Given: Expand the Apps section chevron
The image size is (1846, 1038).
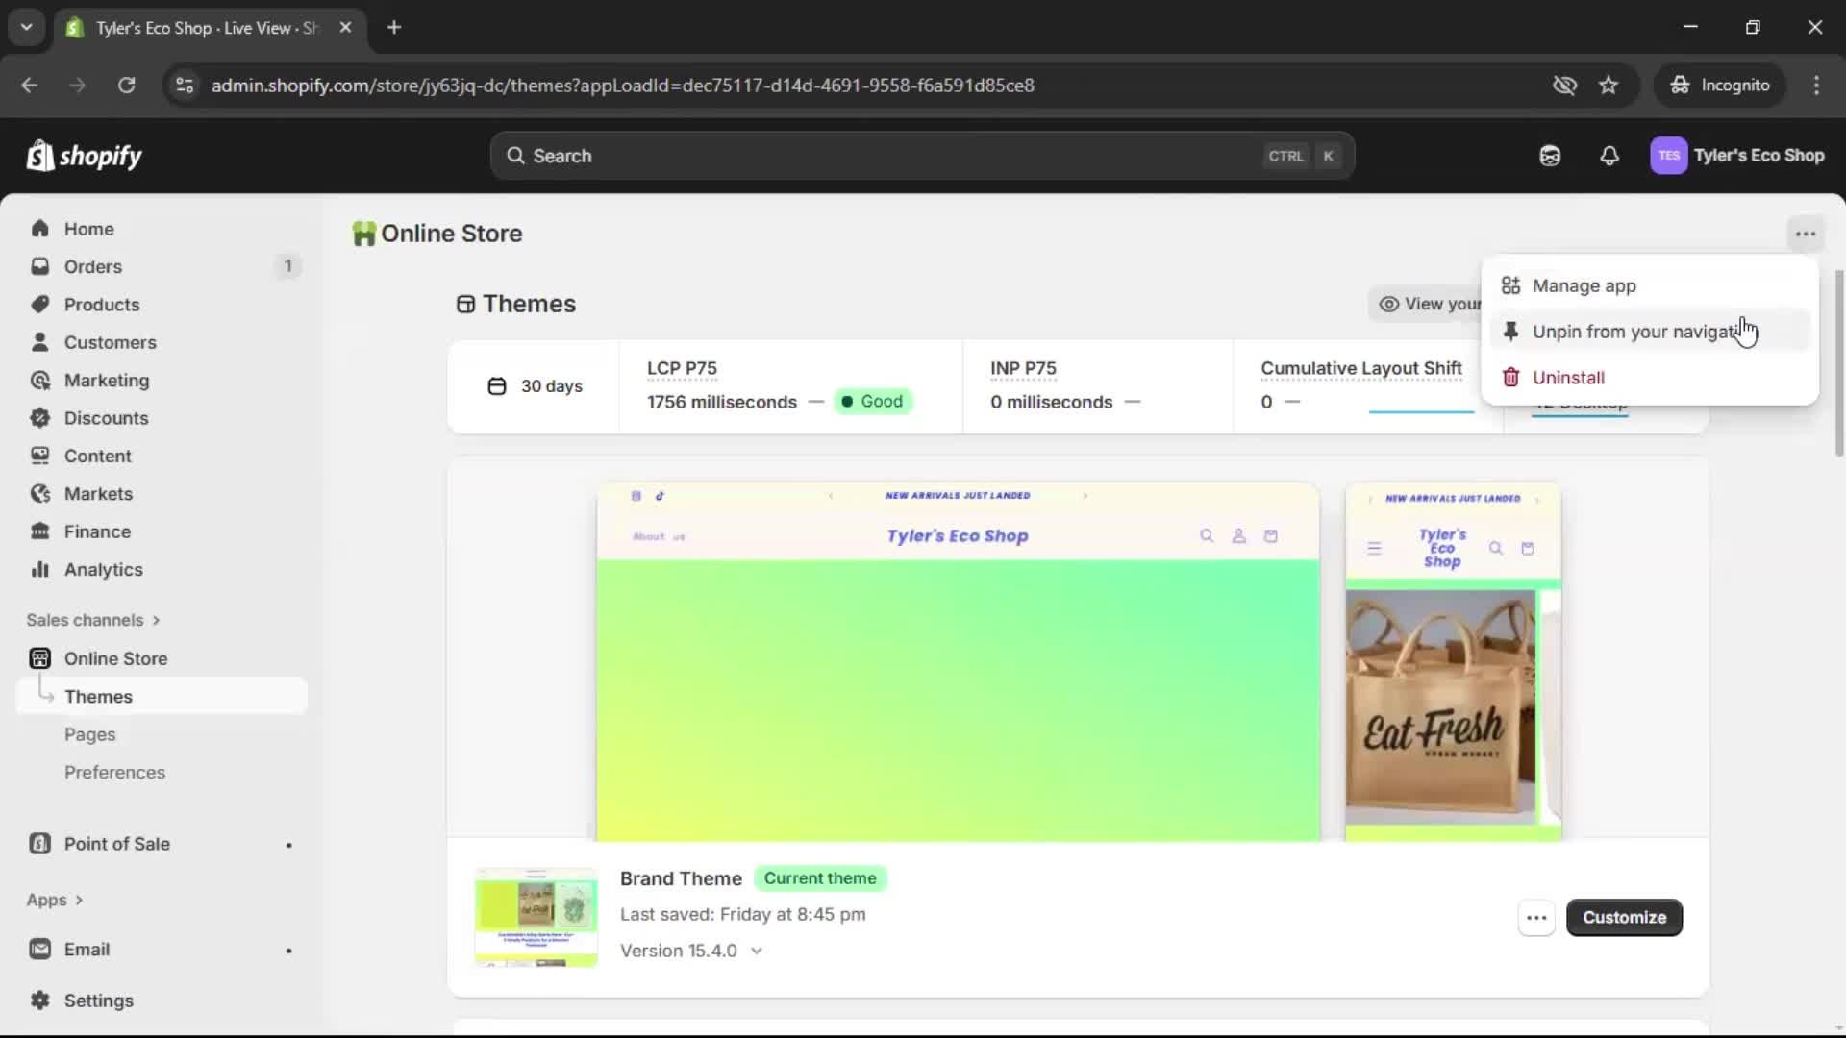Looking at the screenshot, I should [79, 900].
